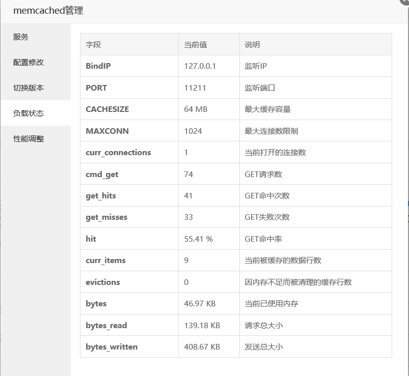Click the 最大缓存容量 description
The height and width of the screenshot is (376, 409).
pyautogui.click(x=267, y=109)
